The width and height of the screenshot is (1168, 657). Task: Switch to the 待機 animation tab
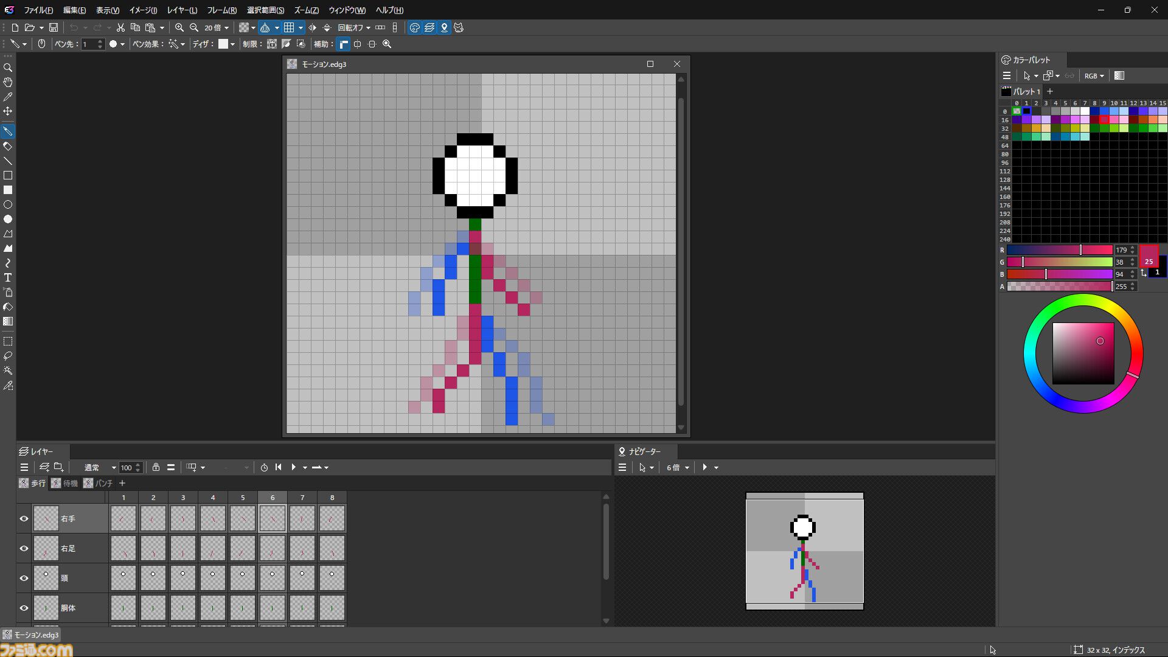tap(65, 483)
